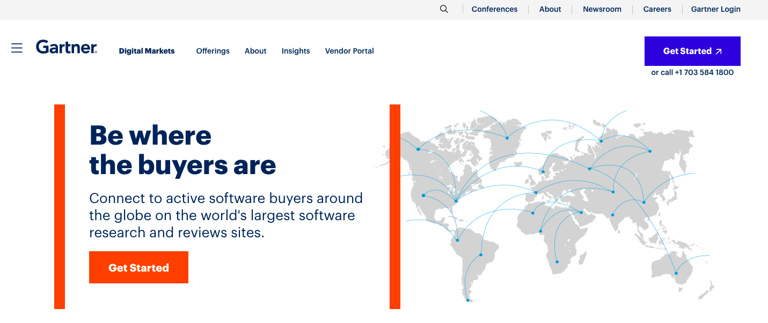Visit the Careers link
The height and width of the screenshot is (323, 768).
pyautogui.click(x=657, y=9)
